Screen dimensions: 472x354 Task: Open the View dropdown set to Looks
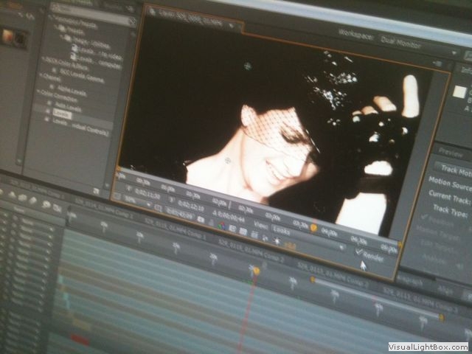[282, 229]
